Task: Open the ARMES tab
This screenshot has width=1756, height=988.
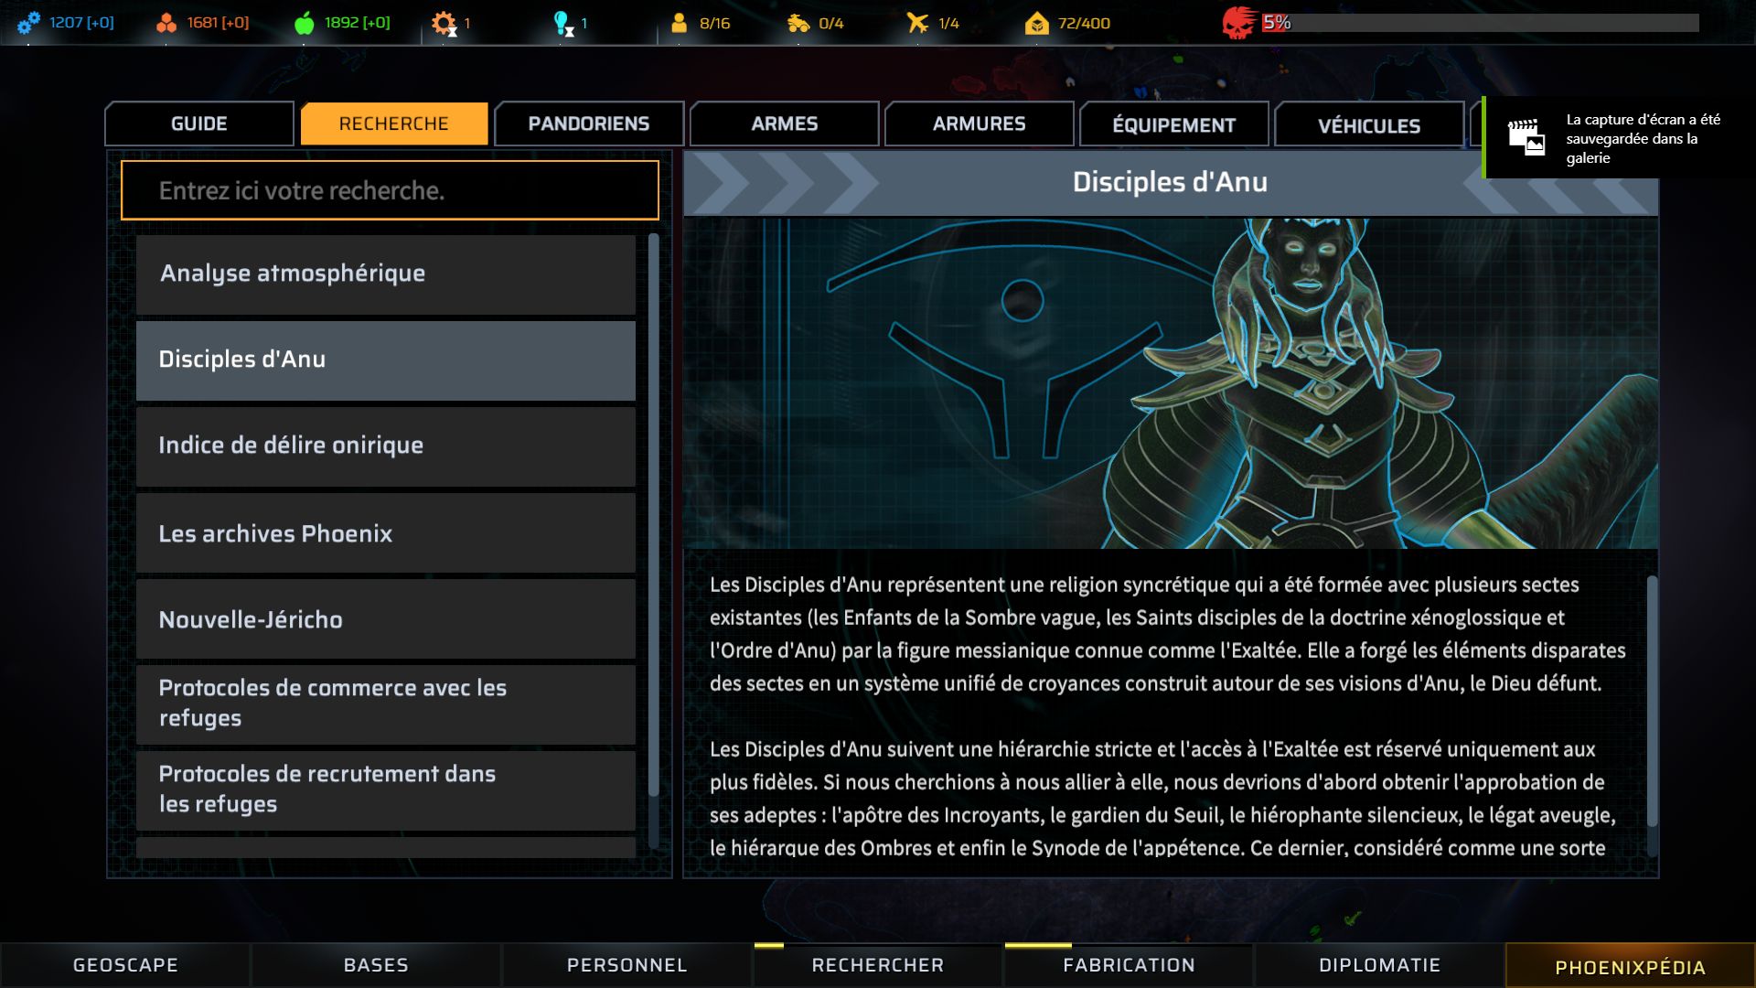Action: click(x=785, y=123)
